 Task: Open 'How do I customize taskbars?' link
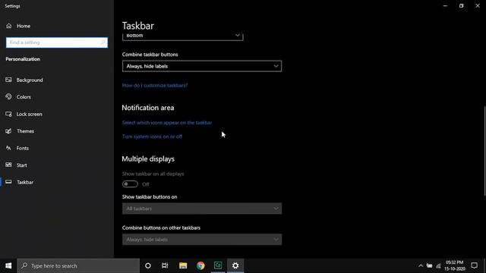click(x=155, y=85)
